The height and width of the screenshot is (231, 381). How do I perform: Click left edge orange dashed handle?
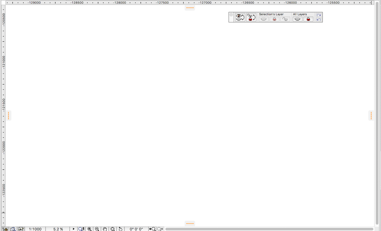[x=8, y=115]
